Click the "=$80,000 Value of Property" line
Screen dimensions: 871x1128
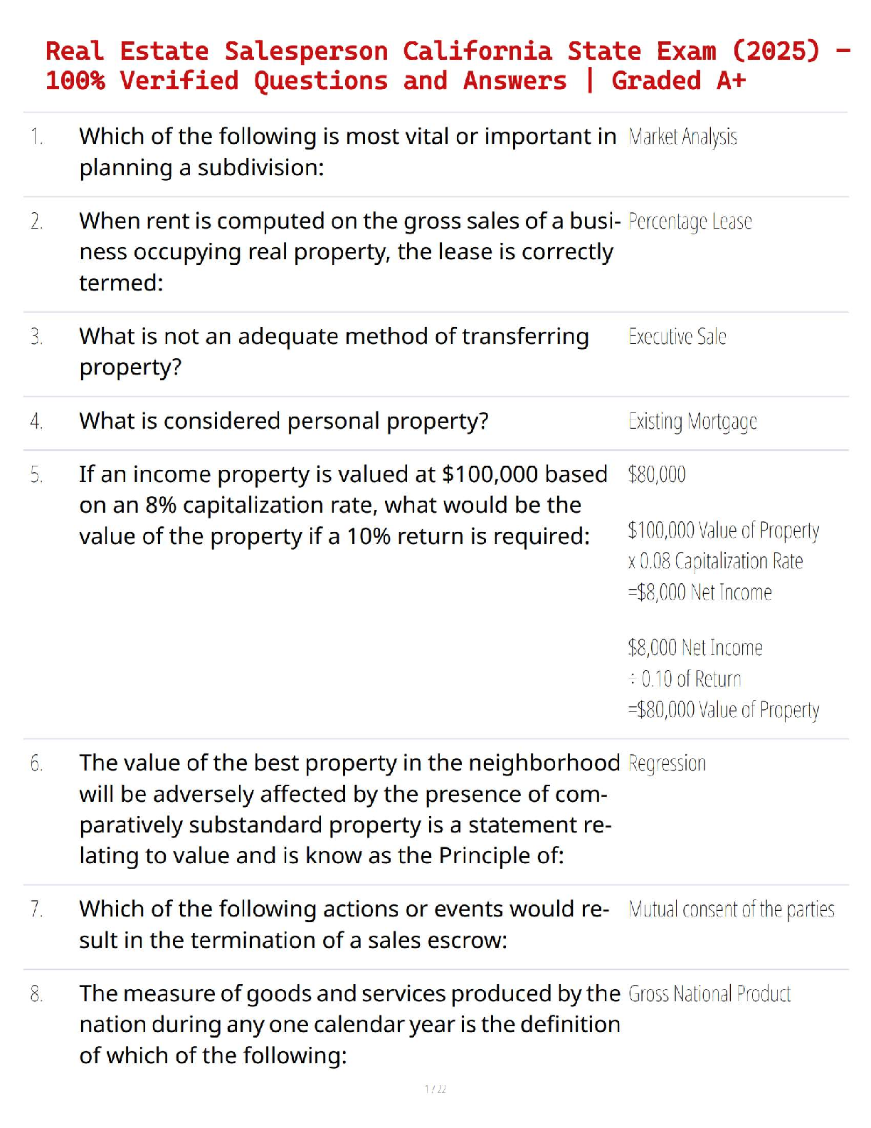coord(723,710)
